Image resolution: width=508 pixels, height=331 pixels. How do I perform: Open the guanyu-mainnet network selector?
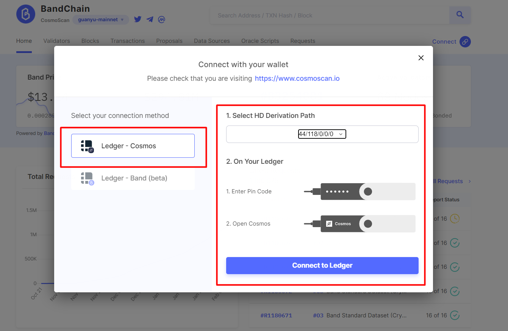point(100,19)
